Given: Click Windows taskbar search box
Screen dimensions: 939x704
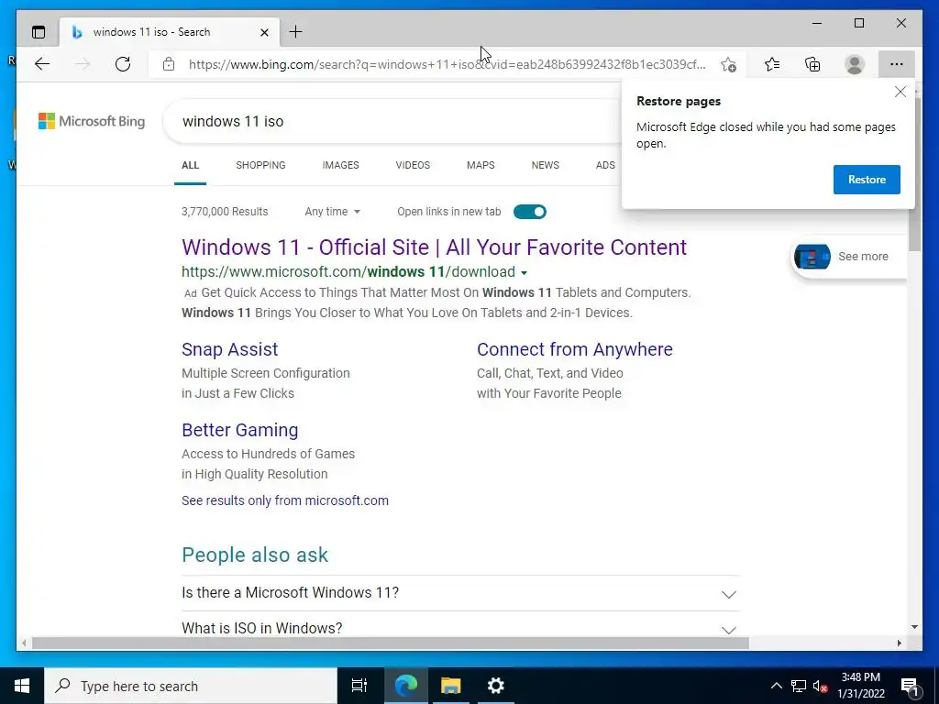Looking at the screenshot, I should tap(191, 686).
